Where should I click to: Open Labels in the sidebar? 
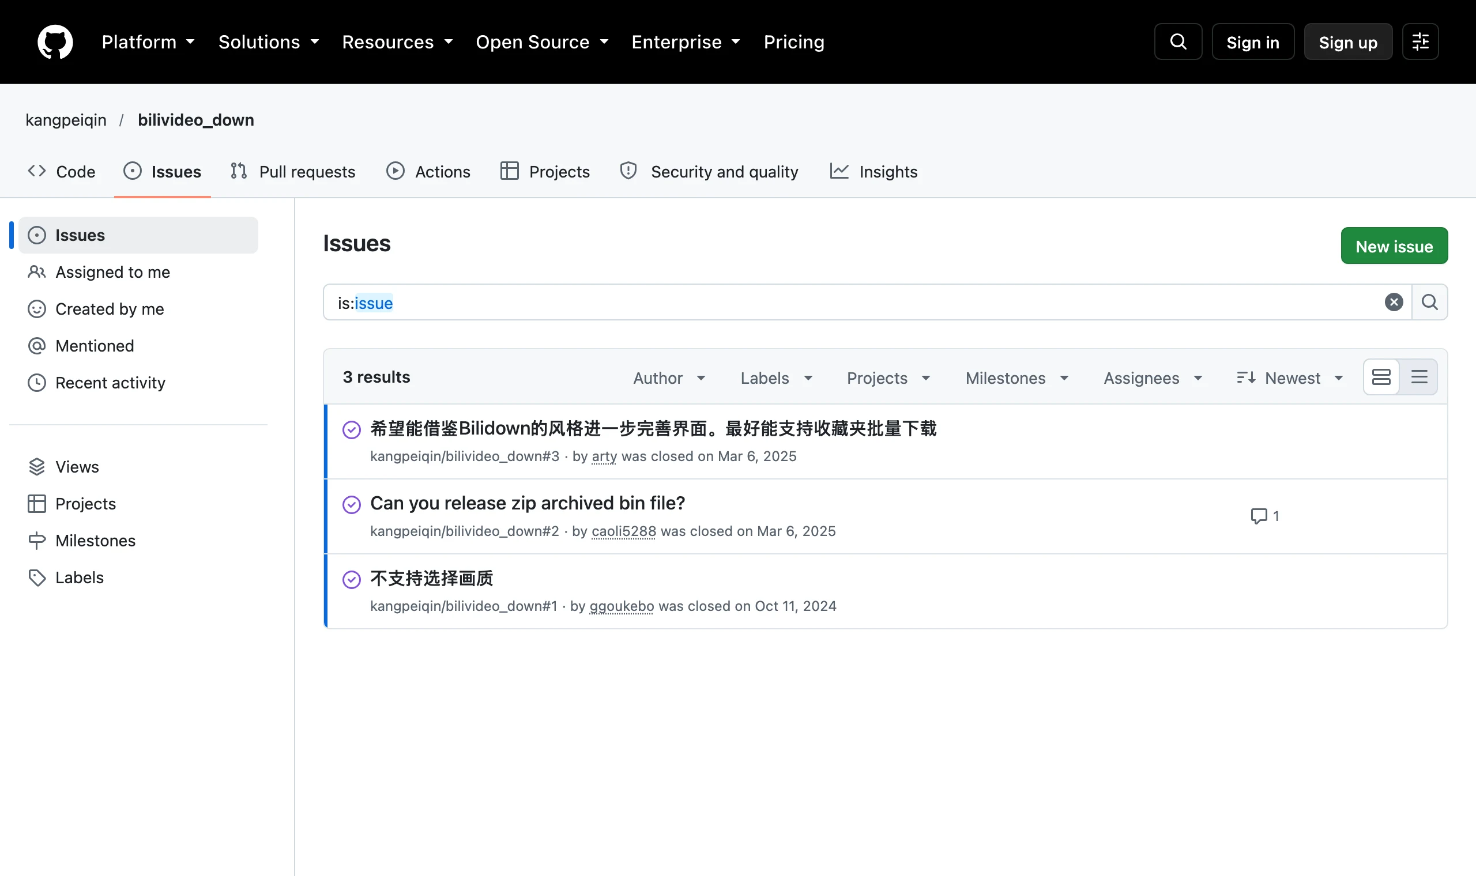[x=138, y=577]
